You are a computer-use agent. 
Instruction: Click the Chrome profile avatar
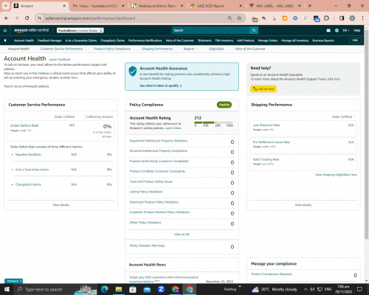point(352,18)
